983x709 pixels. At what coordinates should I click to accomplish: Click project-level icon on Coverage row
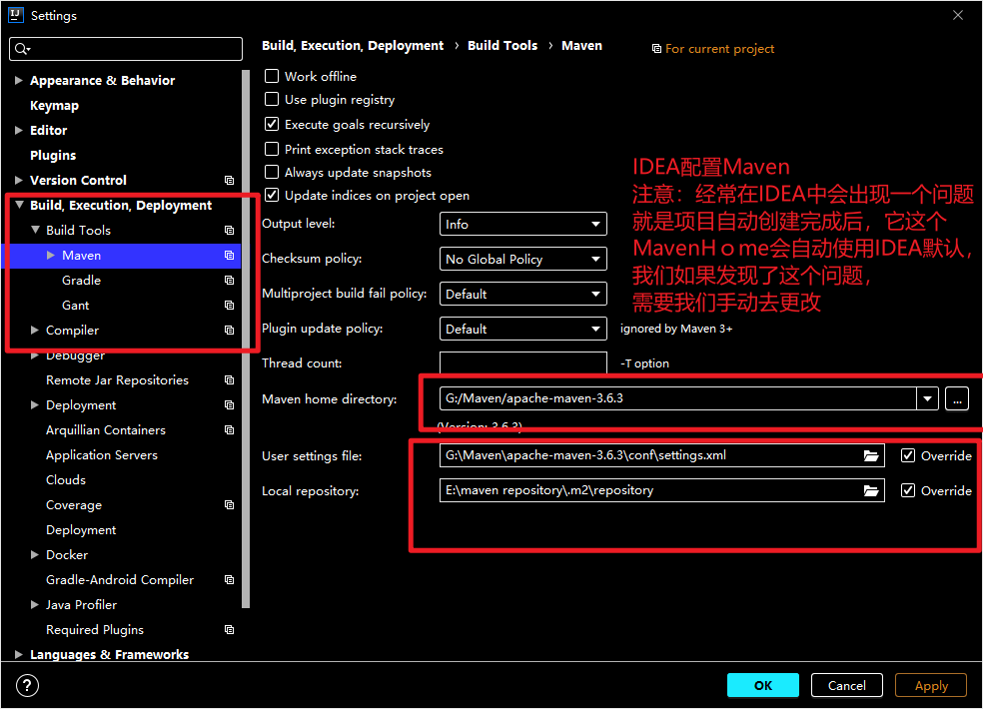point(230,504)
